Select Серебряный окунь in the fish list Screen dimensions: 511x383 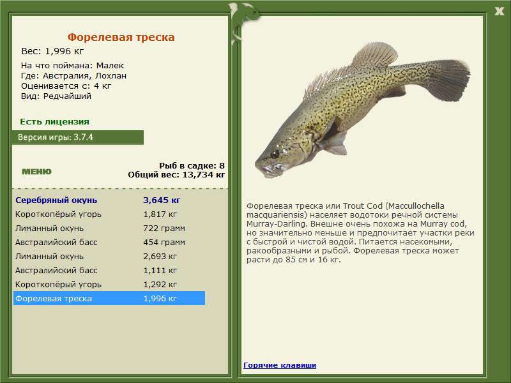coord(109,200)
